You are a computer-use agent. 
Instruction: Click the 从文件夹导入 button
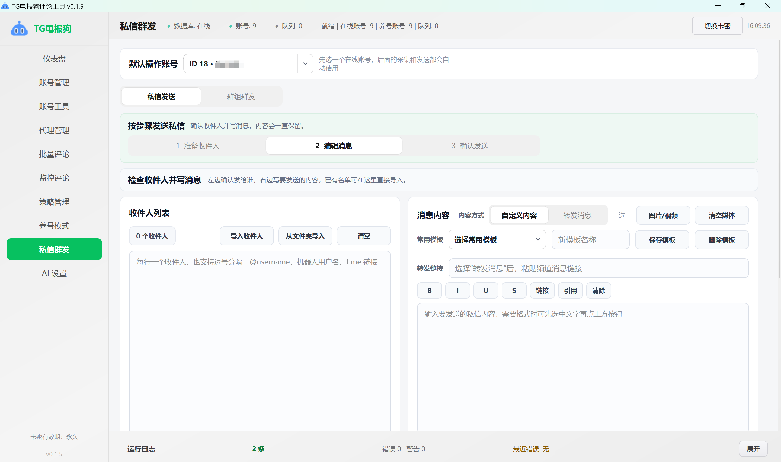(x=305, y=236)
